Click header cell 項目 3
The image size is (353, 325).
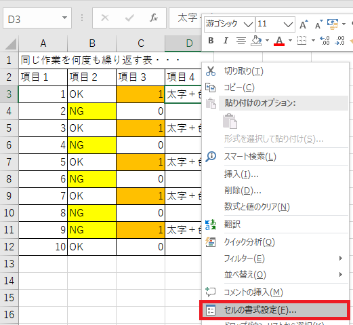[x=140, y=77]
